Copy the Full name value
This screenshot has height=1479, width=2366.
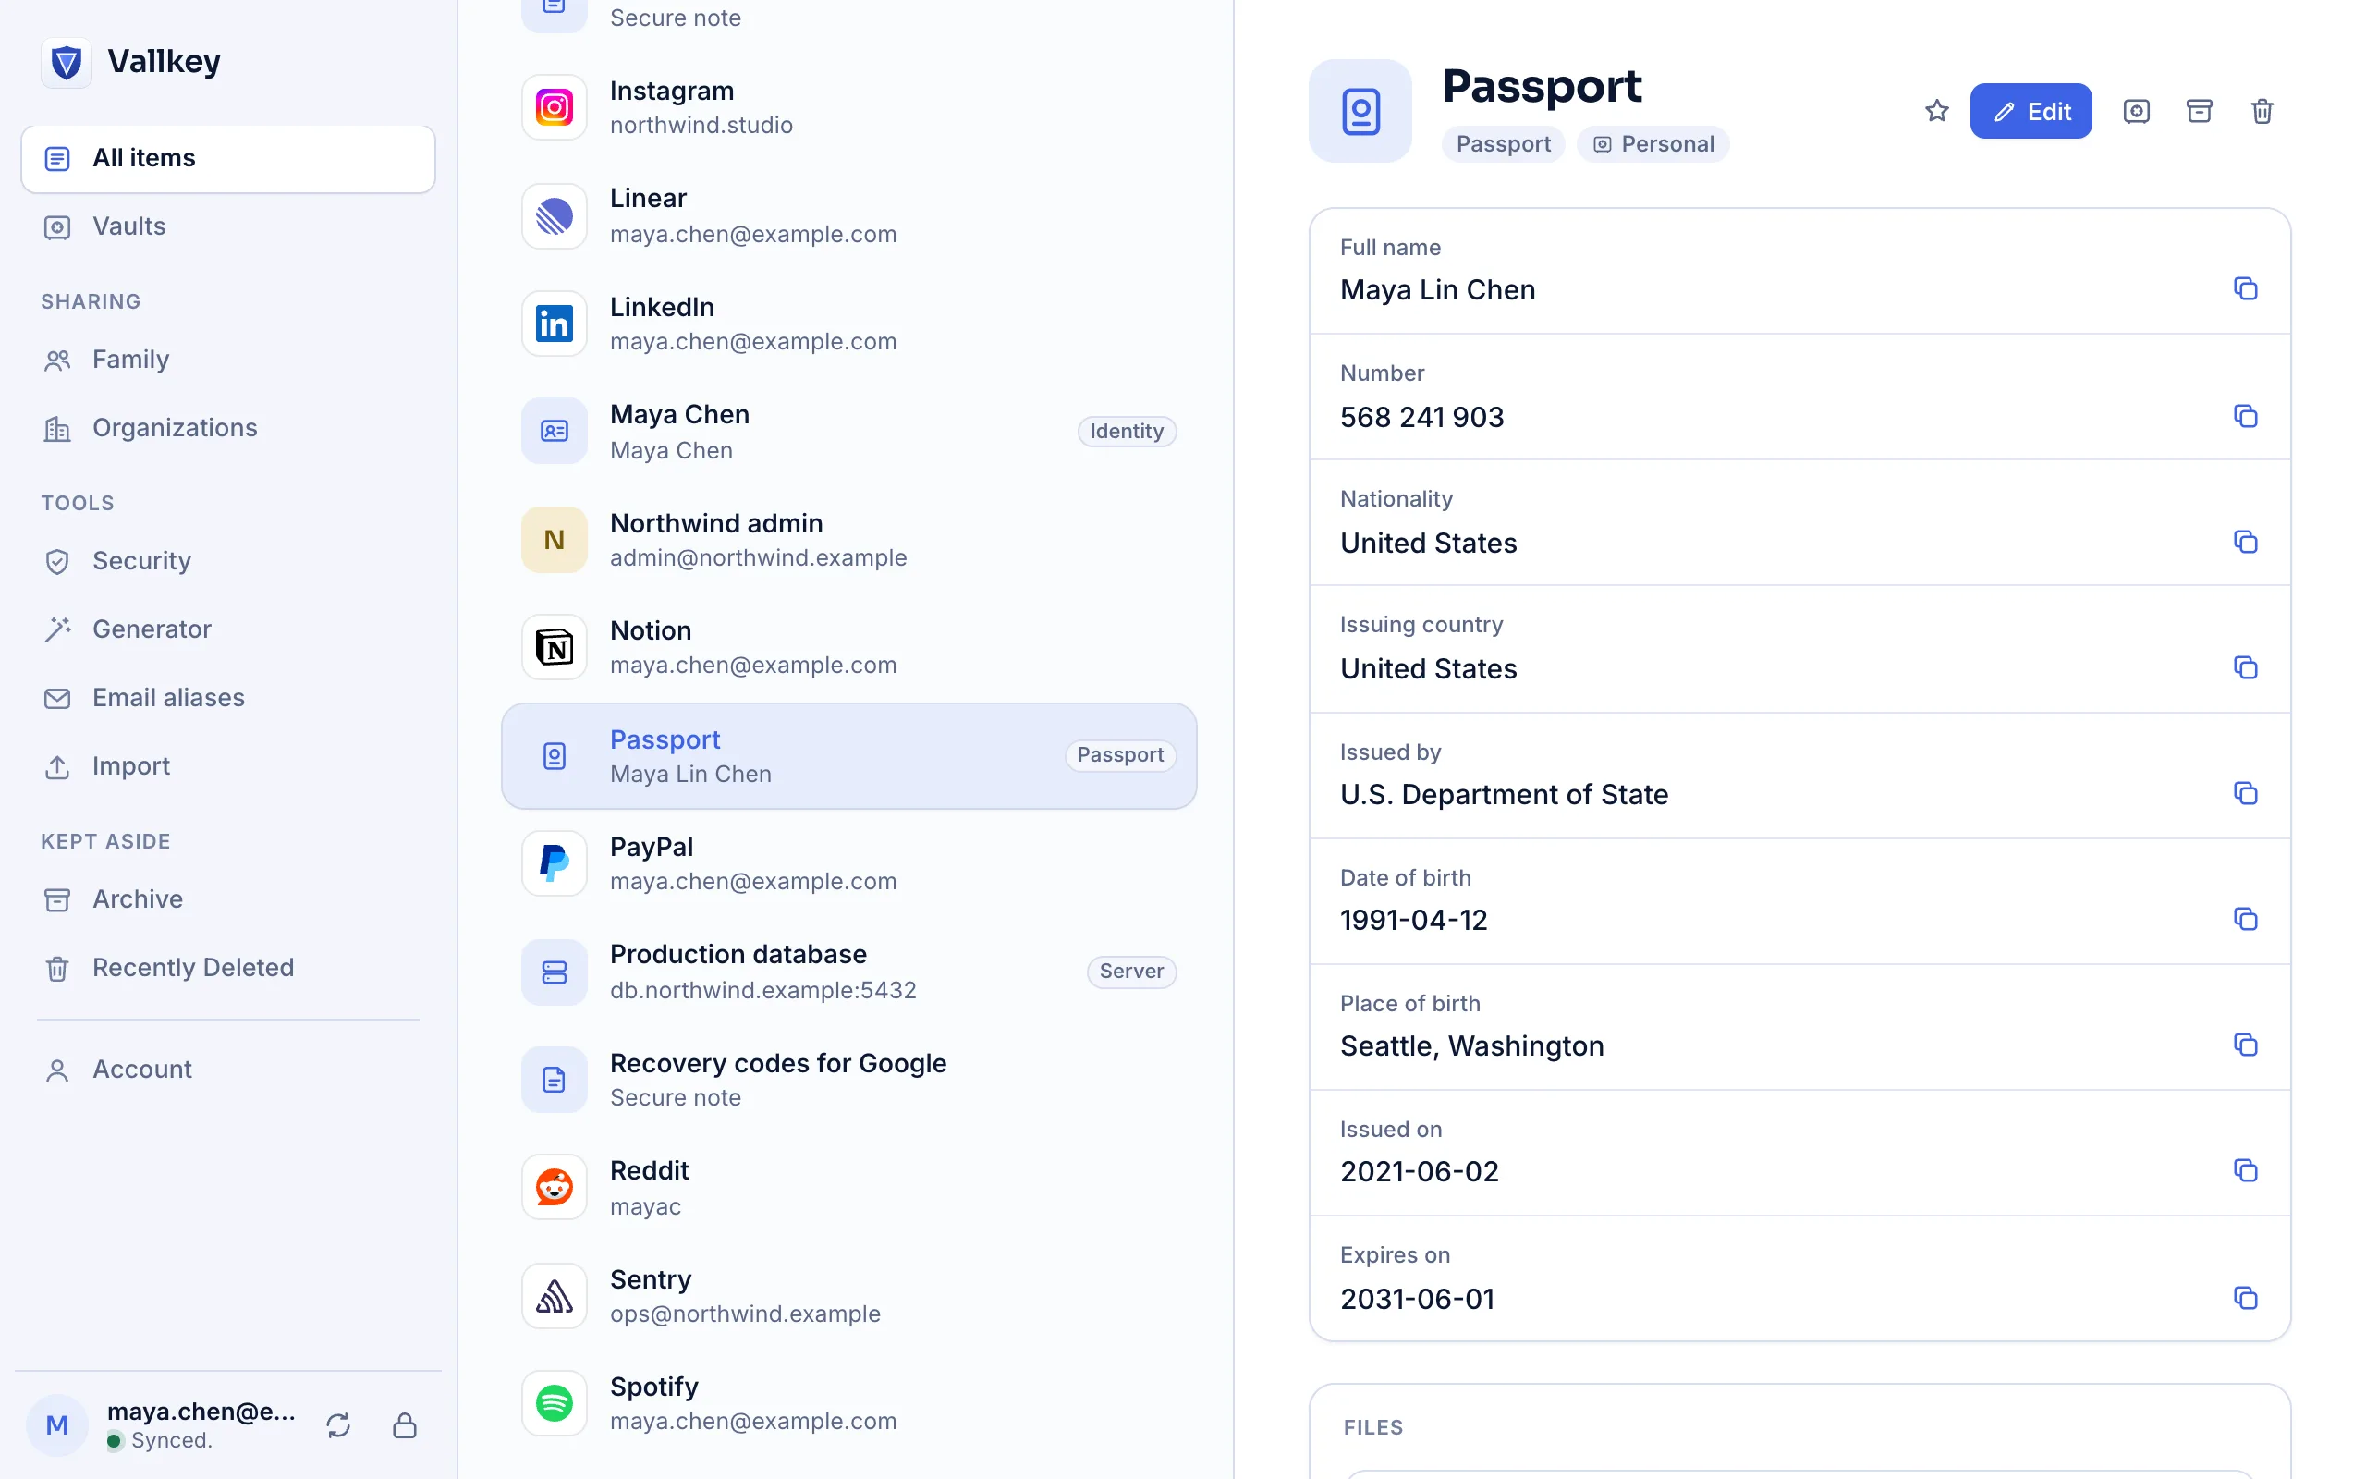[x=2245, y=288]
